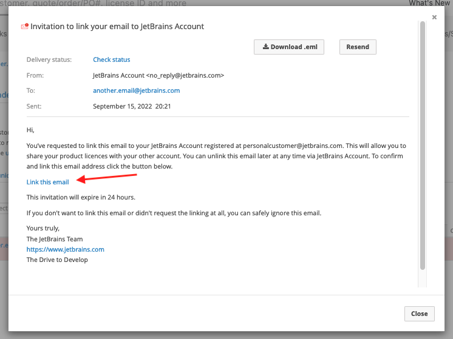Viewport: 453px width, 339px height.
Task: Click the dialog's vertical scrollbar
Action: pos(422,146)
